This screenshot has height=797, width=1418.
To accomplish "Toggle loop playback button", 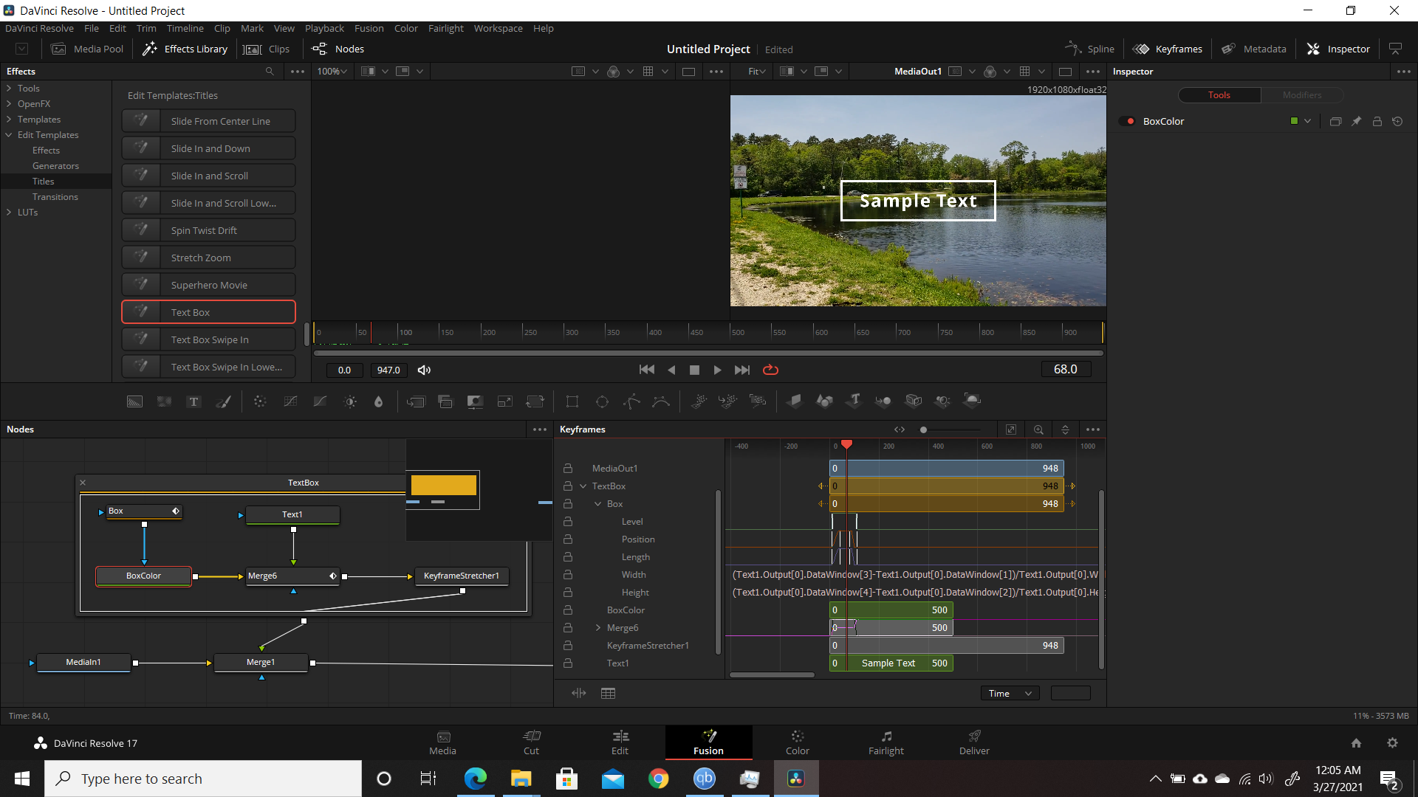I will coord(770,370).
